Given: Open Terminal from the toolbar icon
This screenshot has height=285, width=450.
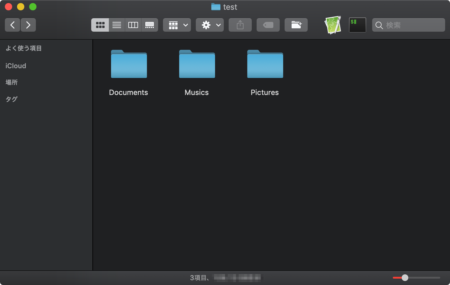Looking at the screenshot, I should tap(357, 25).
